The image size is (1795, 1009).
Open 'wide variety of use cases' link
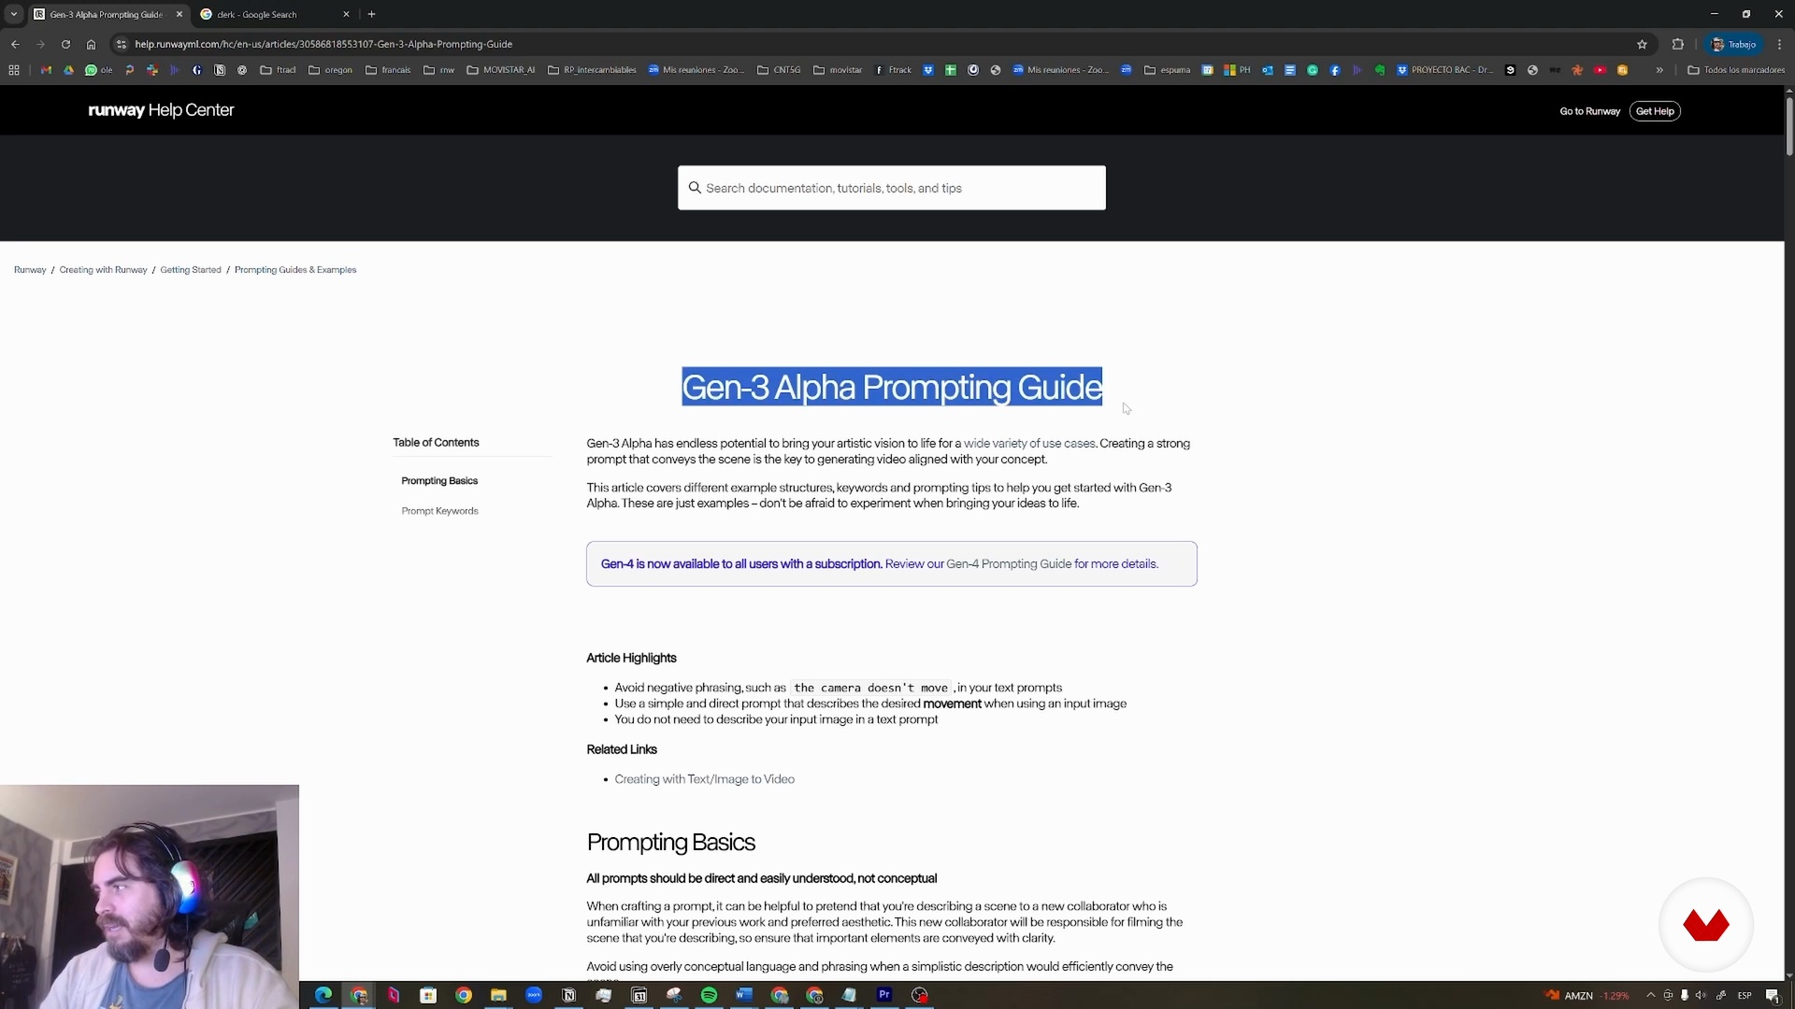pos(1029,444)
